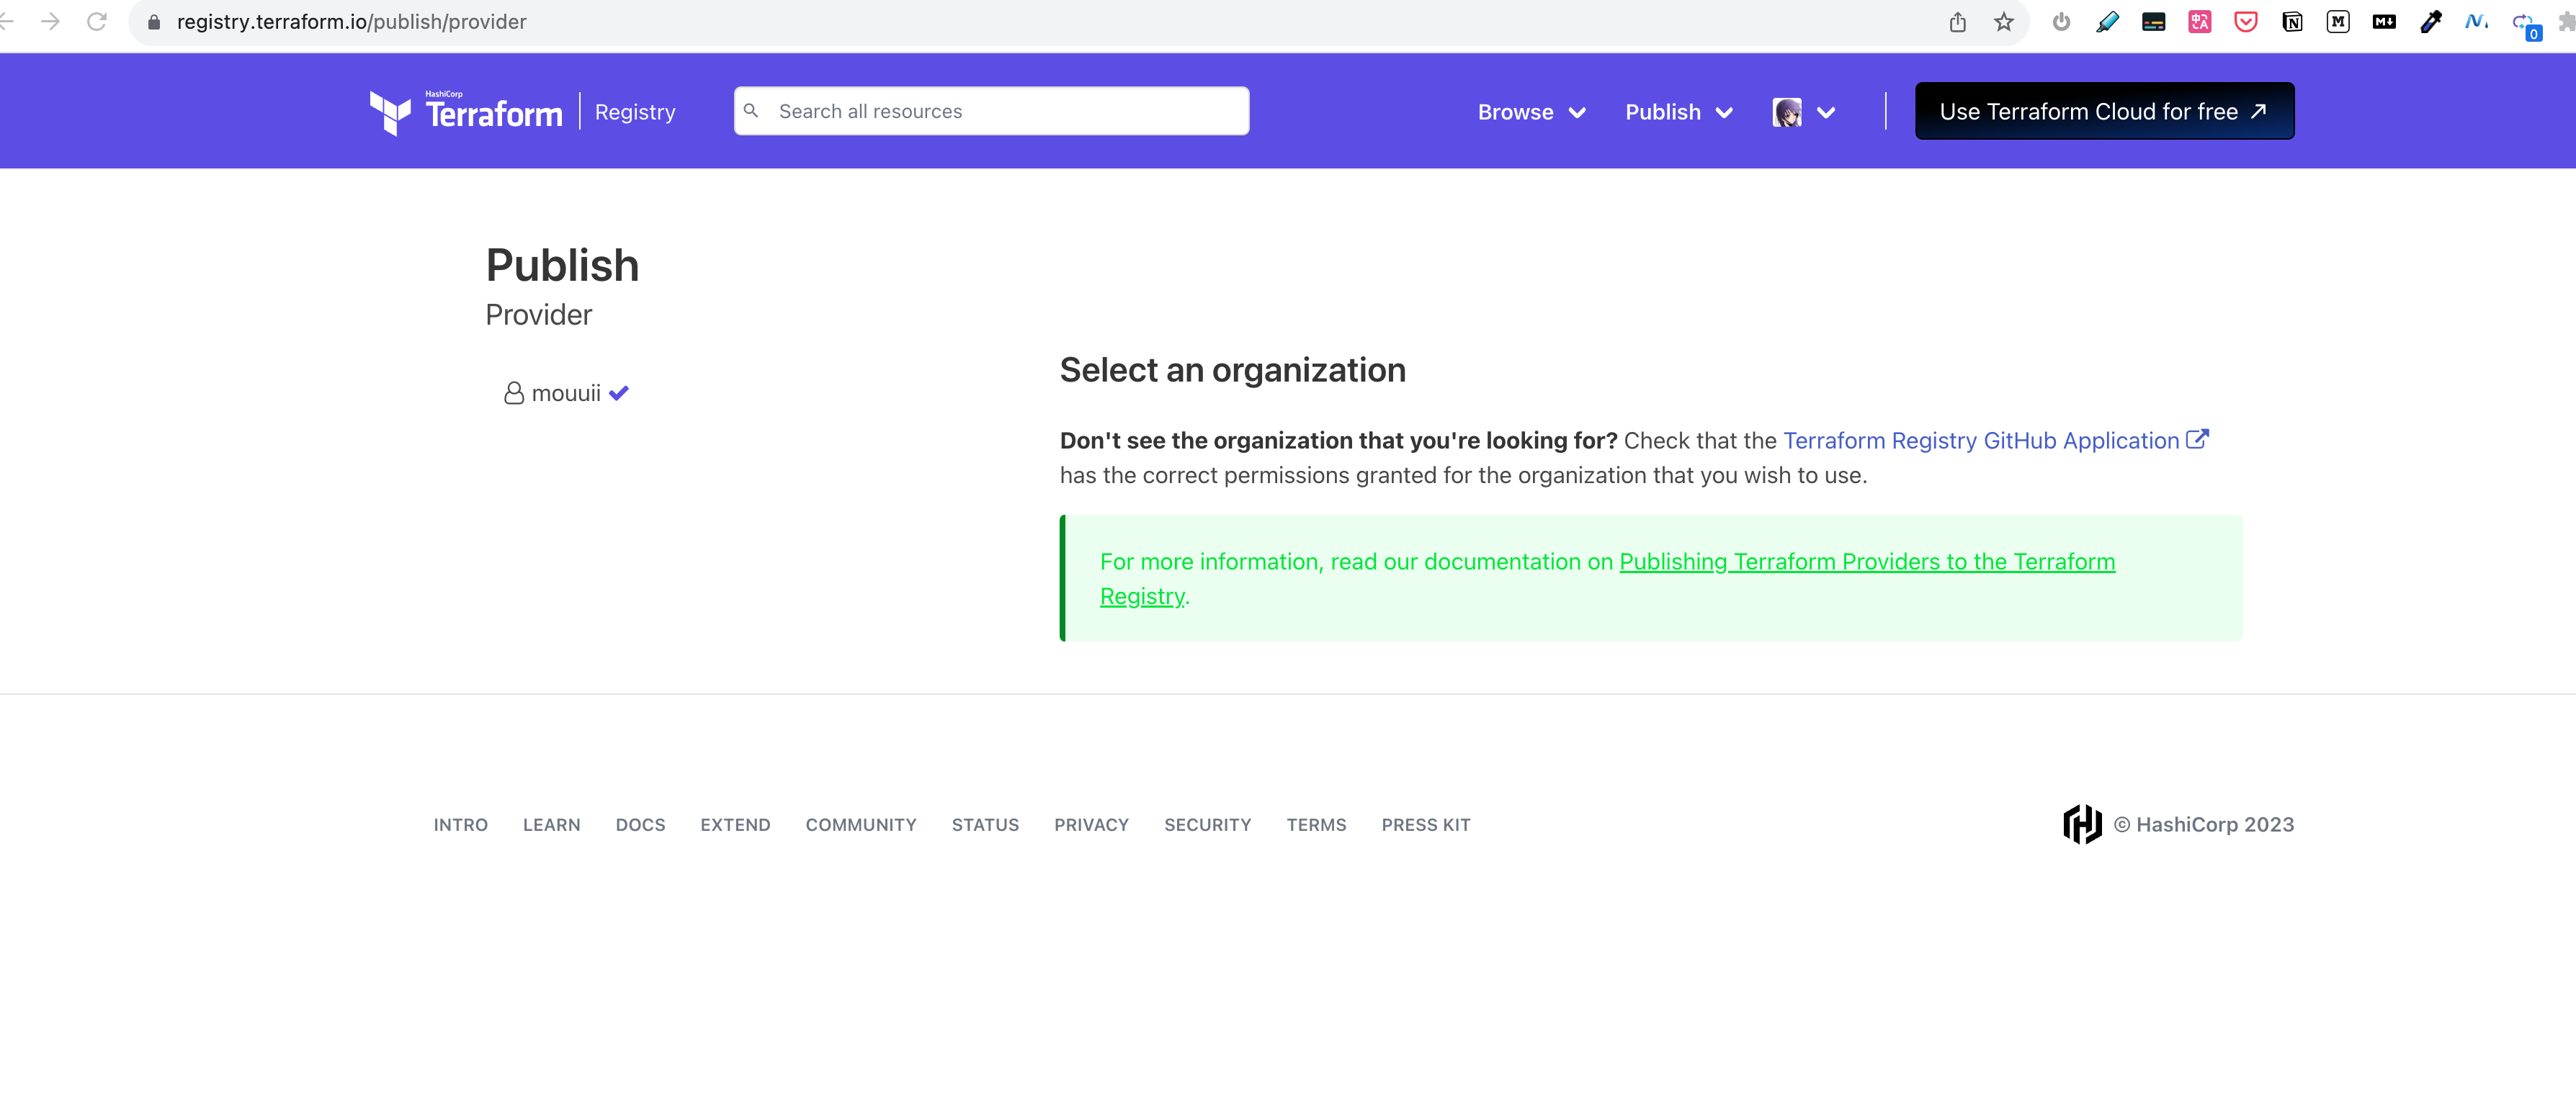Click the Markdown downloader extension icon
This screenshot has width=2576, height=1103.
coord(2384,21)
